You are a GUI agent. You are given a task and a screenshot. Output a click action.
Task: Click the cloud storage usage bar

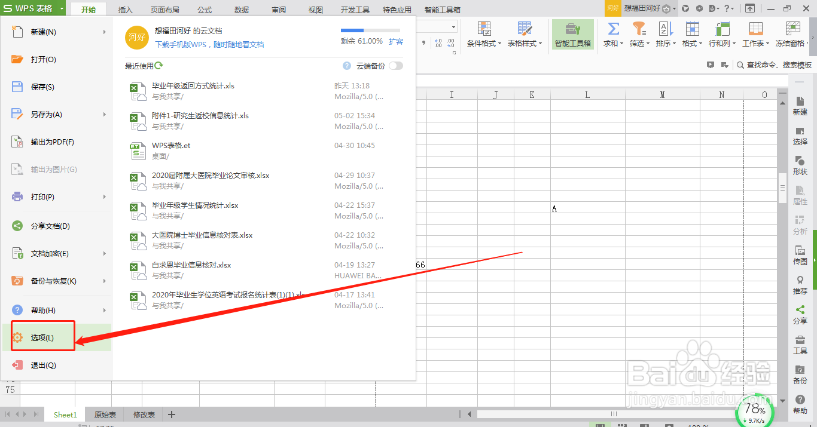[370, 30]
